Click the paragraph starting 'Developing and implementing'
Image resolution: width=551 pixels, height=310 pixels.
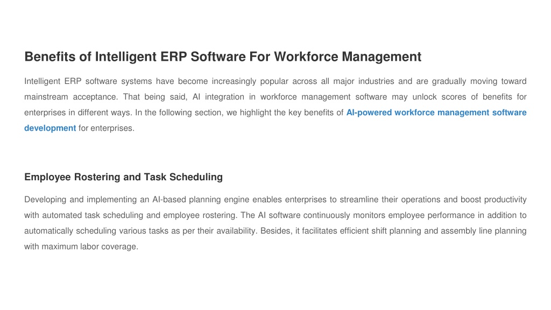click(x=275, y=223)
